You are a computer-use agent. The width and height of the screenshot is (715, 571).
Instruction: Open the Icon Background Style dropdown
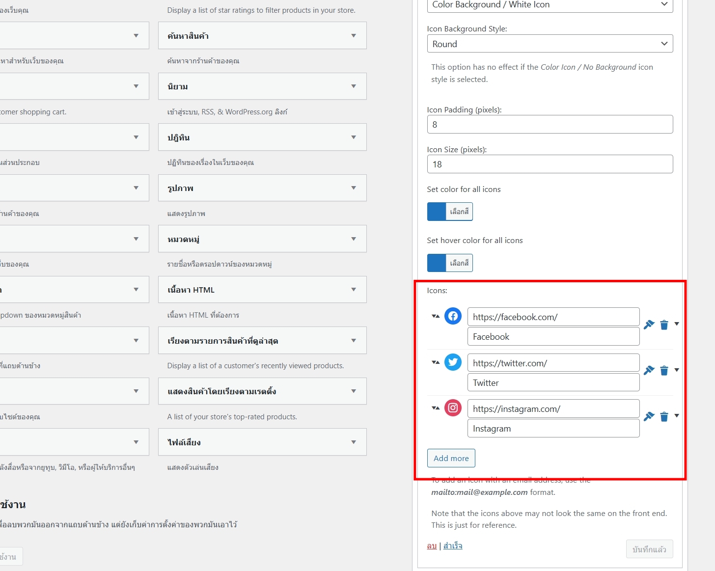pyautogui.click(x=550, y=44)
